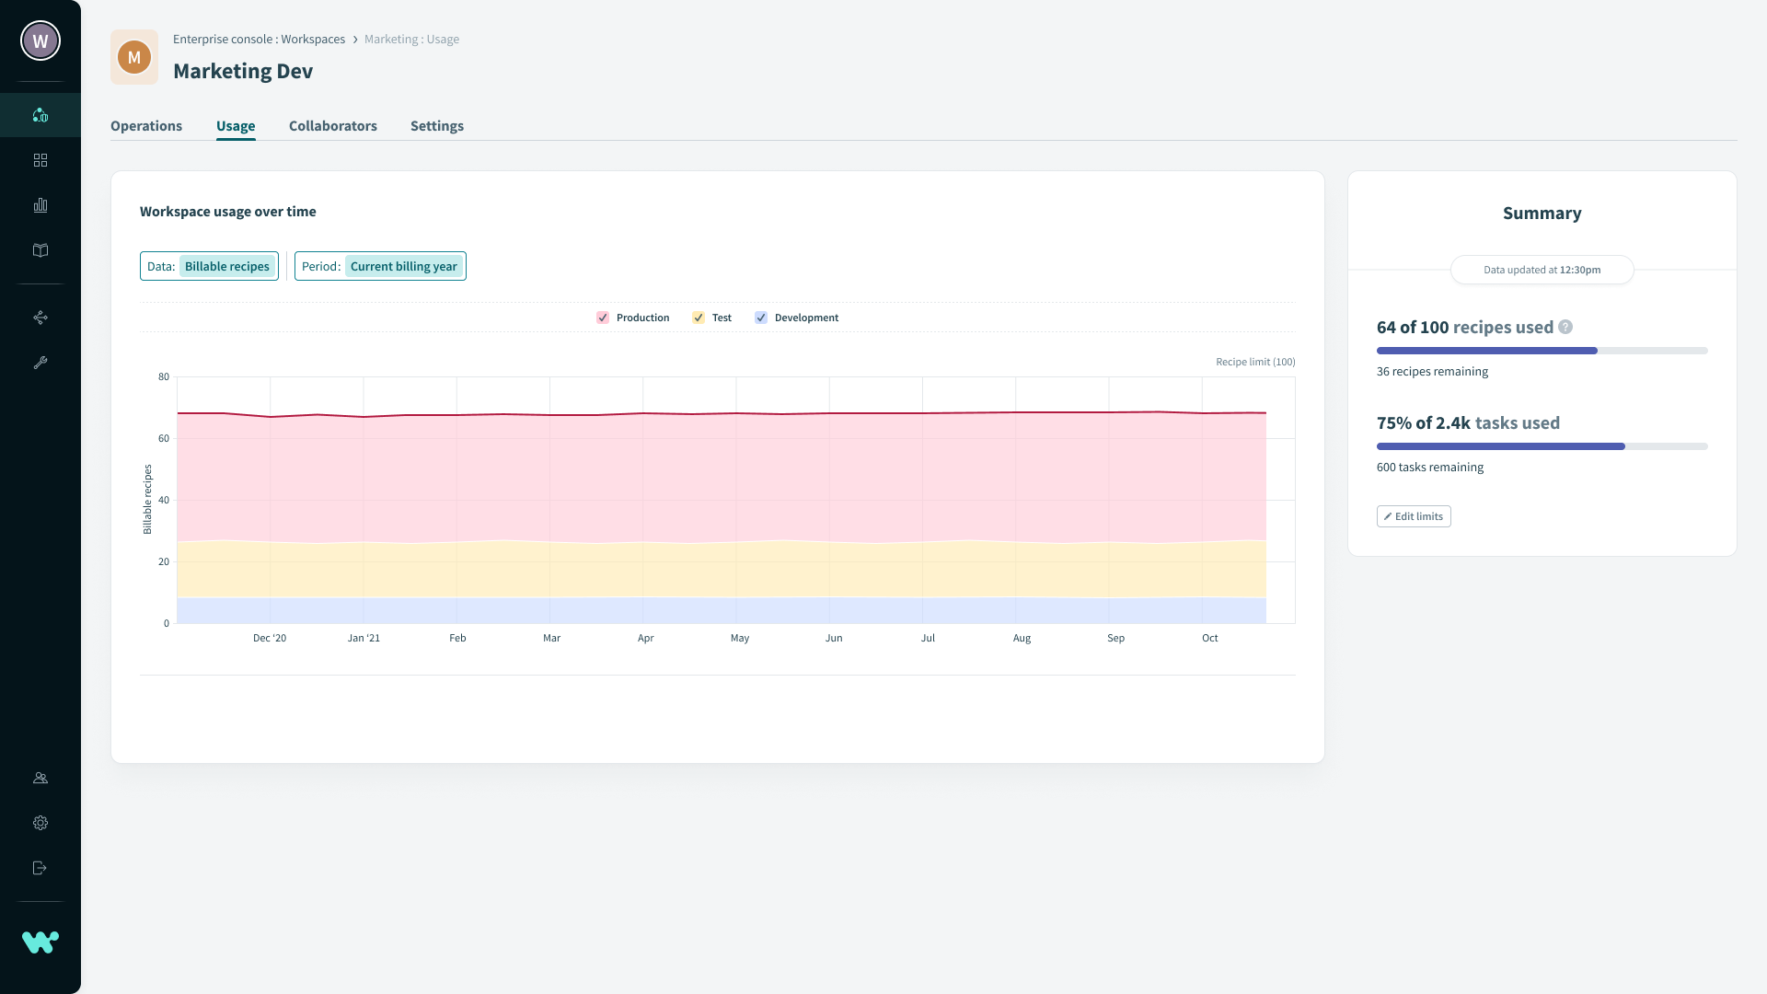Click the Edit limits button
This screenshot has height=994, width=1767.
[x=1414, y=516]
